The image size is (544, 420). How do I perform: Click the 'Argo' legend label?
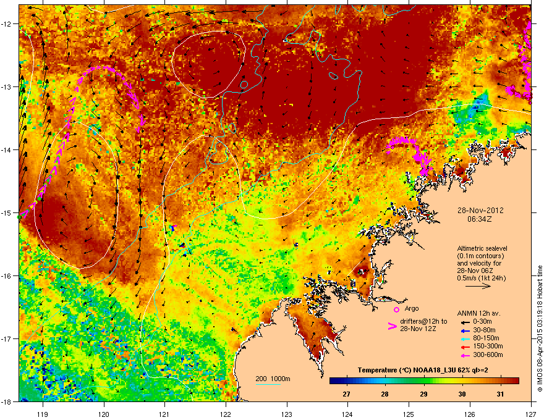[x=412, y=308]
